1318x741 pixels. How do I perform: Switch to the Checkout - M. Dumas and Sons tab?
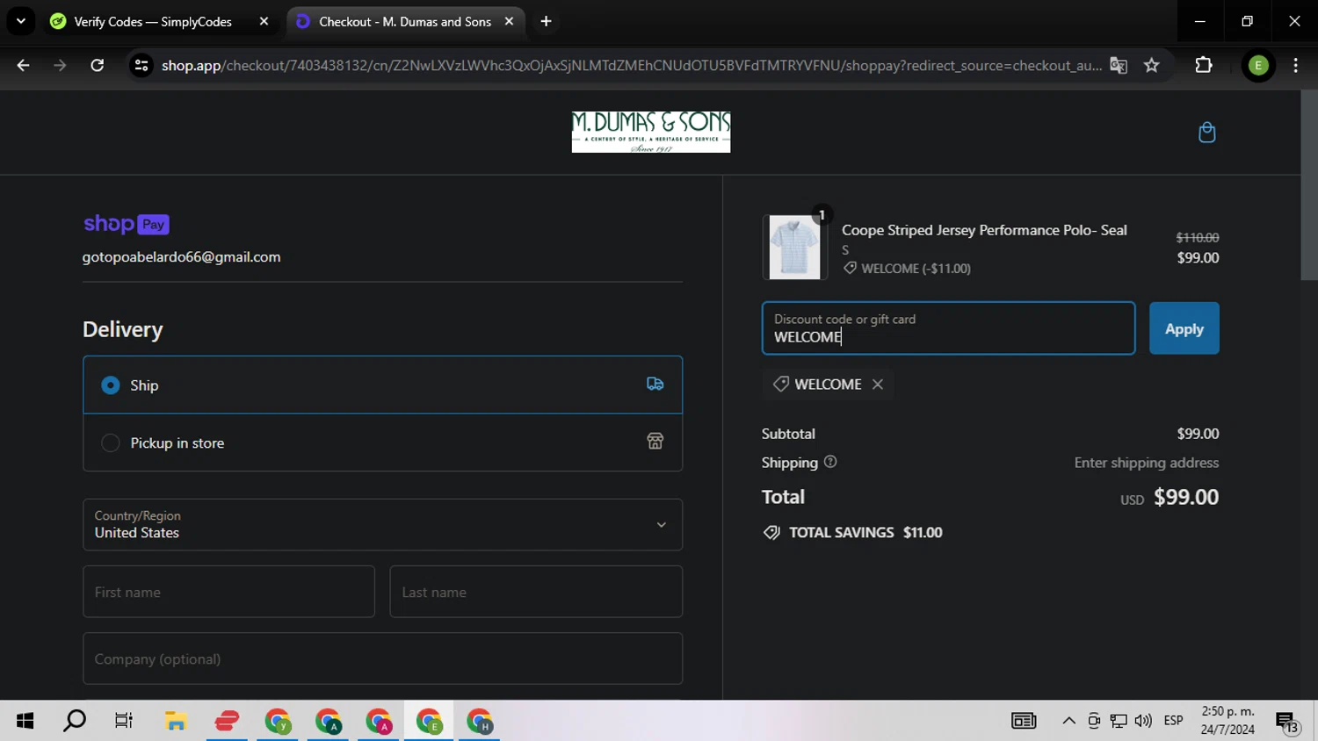(x=404, y=21)
